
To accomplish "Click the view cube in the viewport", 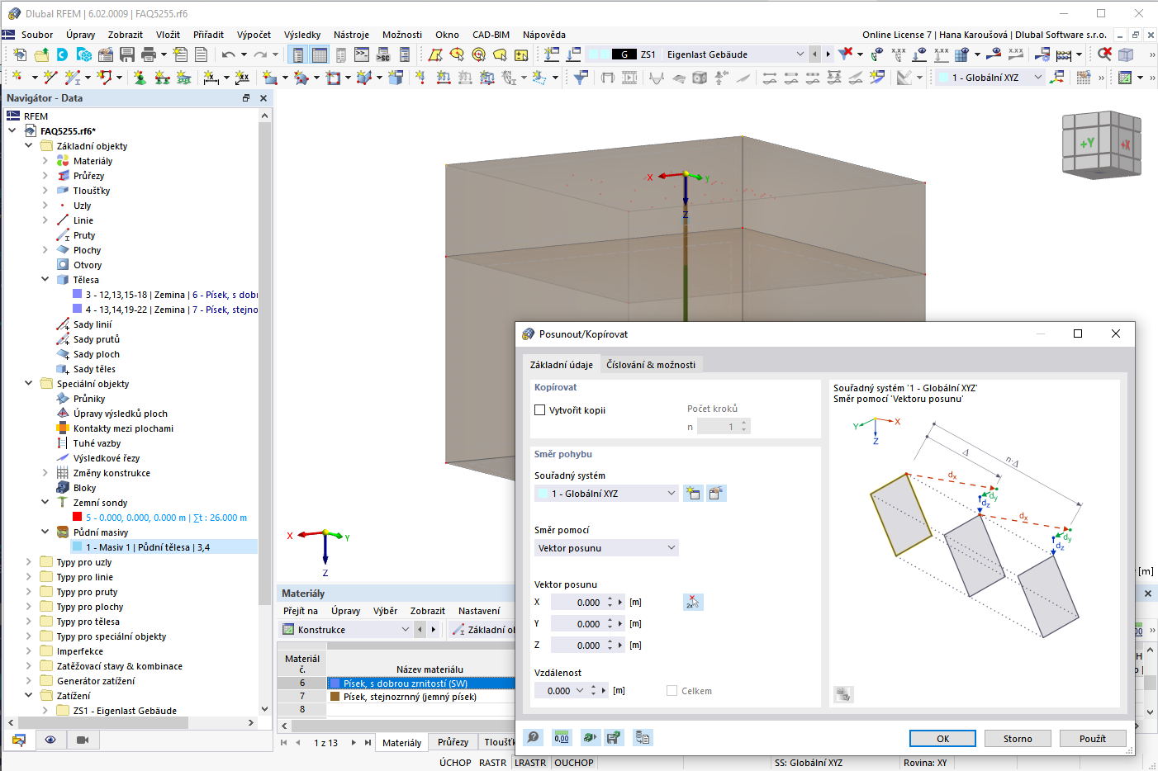I will [1102, 145].
